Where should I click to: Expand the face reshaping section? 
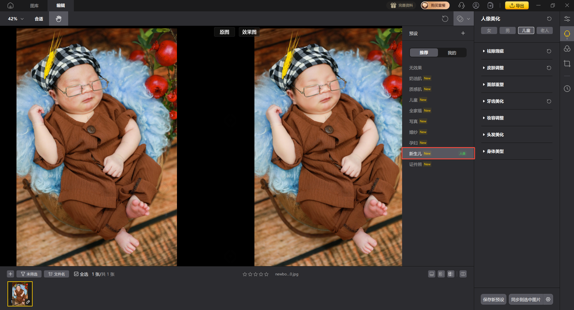[495, 85]
